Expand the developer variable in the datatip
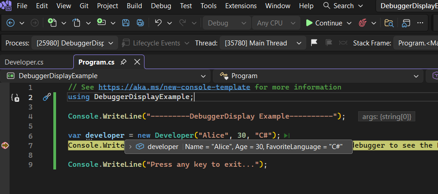This screenshot has height=194, width=438. tap(130, 146)
